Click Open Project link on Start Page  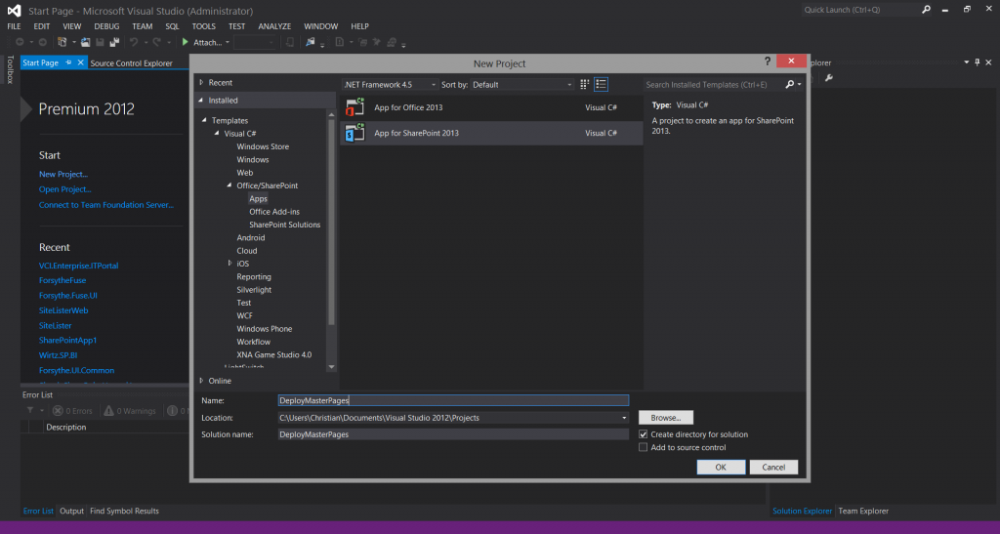click(65, 189)
